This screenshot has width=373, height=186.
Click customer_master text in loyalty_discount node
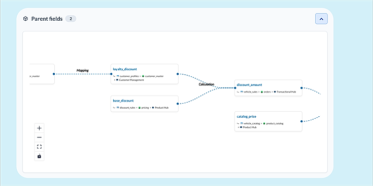[154, 76]
